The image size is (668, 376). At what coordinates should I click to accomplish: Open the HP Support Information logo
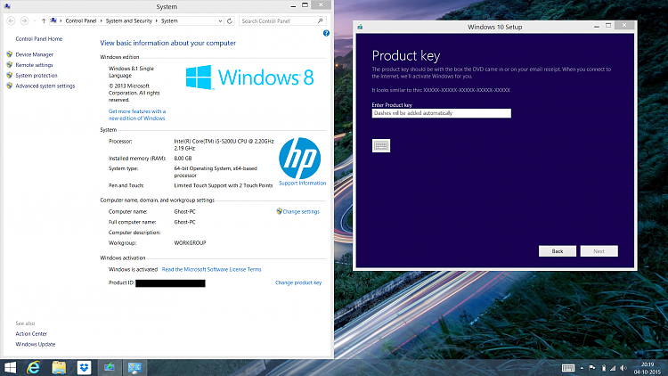[x=302, y=159]
